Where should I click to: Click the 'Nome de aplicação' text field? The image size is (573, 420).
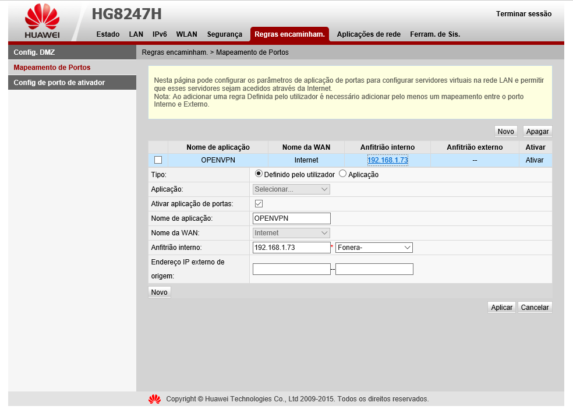pos(291,218)
